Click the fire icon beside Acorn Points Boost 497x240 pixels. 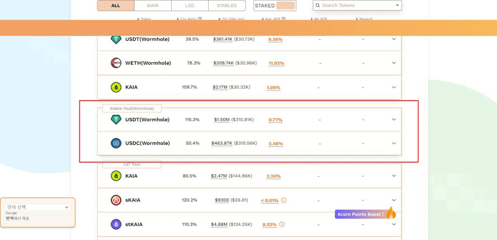(x=391, y=212)
